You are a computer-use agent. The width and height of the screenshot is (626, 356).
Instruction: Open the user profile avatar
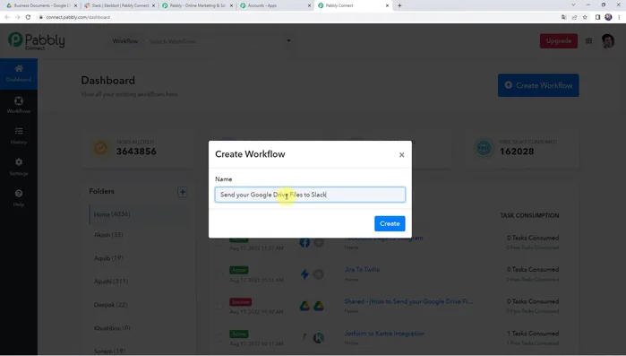[x=608, y=40]
